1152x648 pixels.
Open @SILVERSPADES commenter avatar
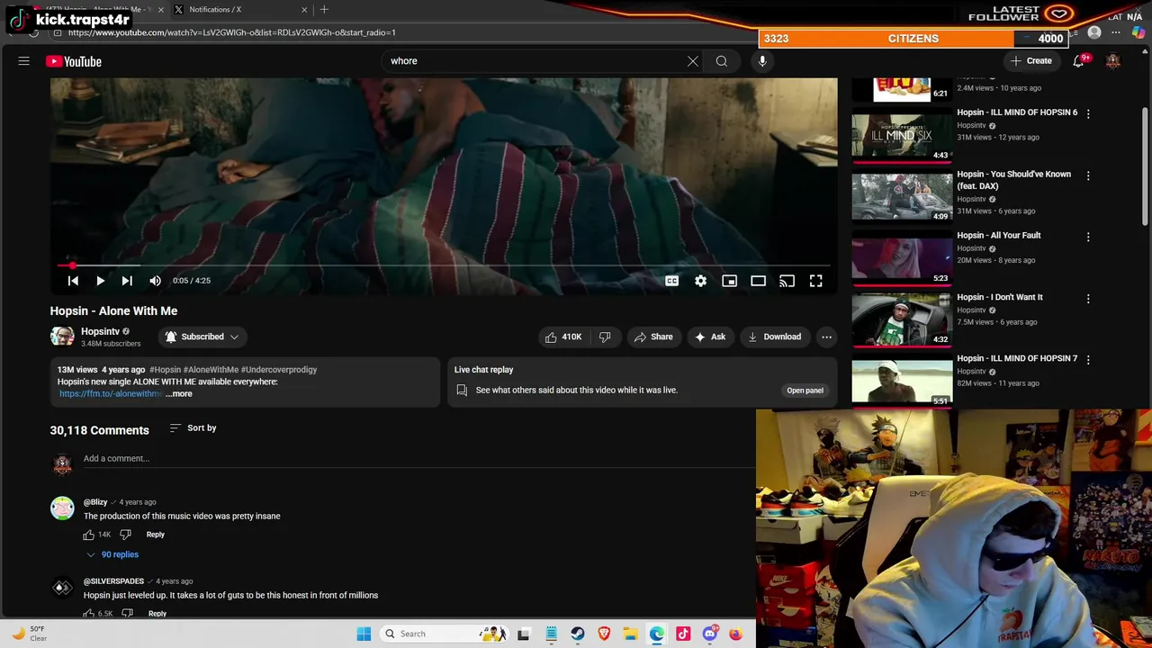pos(62,588)
